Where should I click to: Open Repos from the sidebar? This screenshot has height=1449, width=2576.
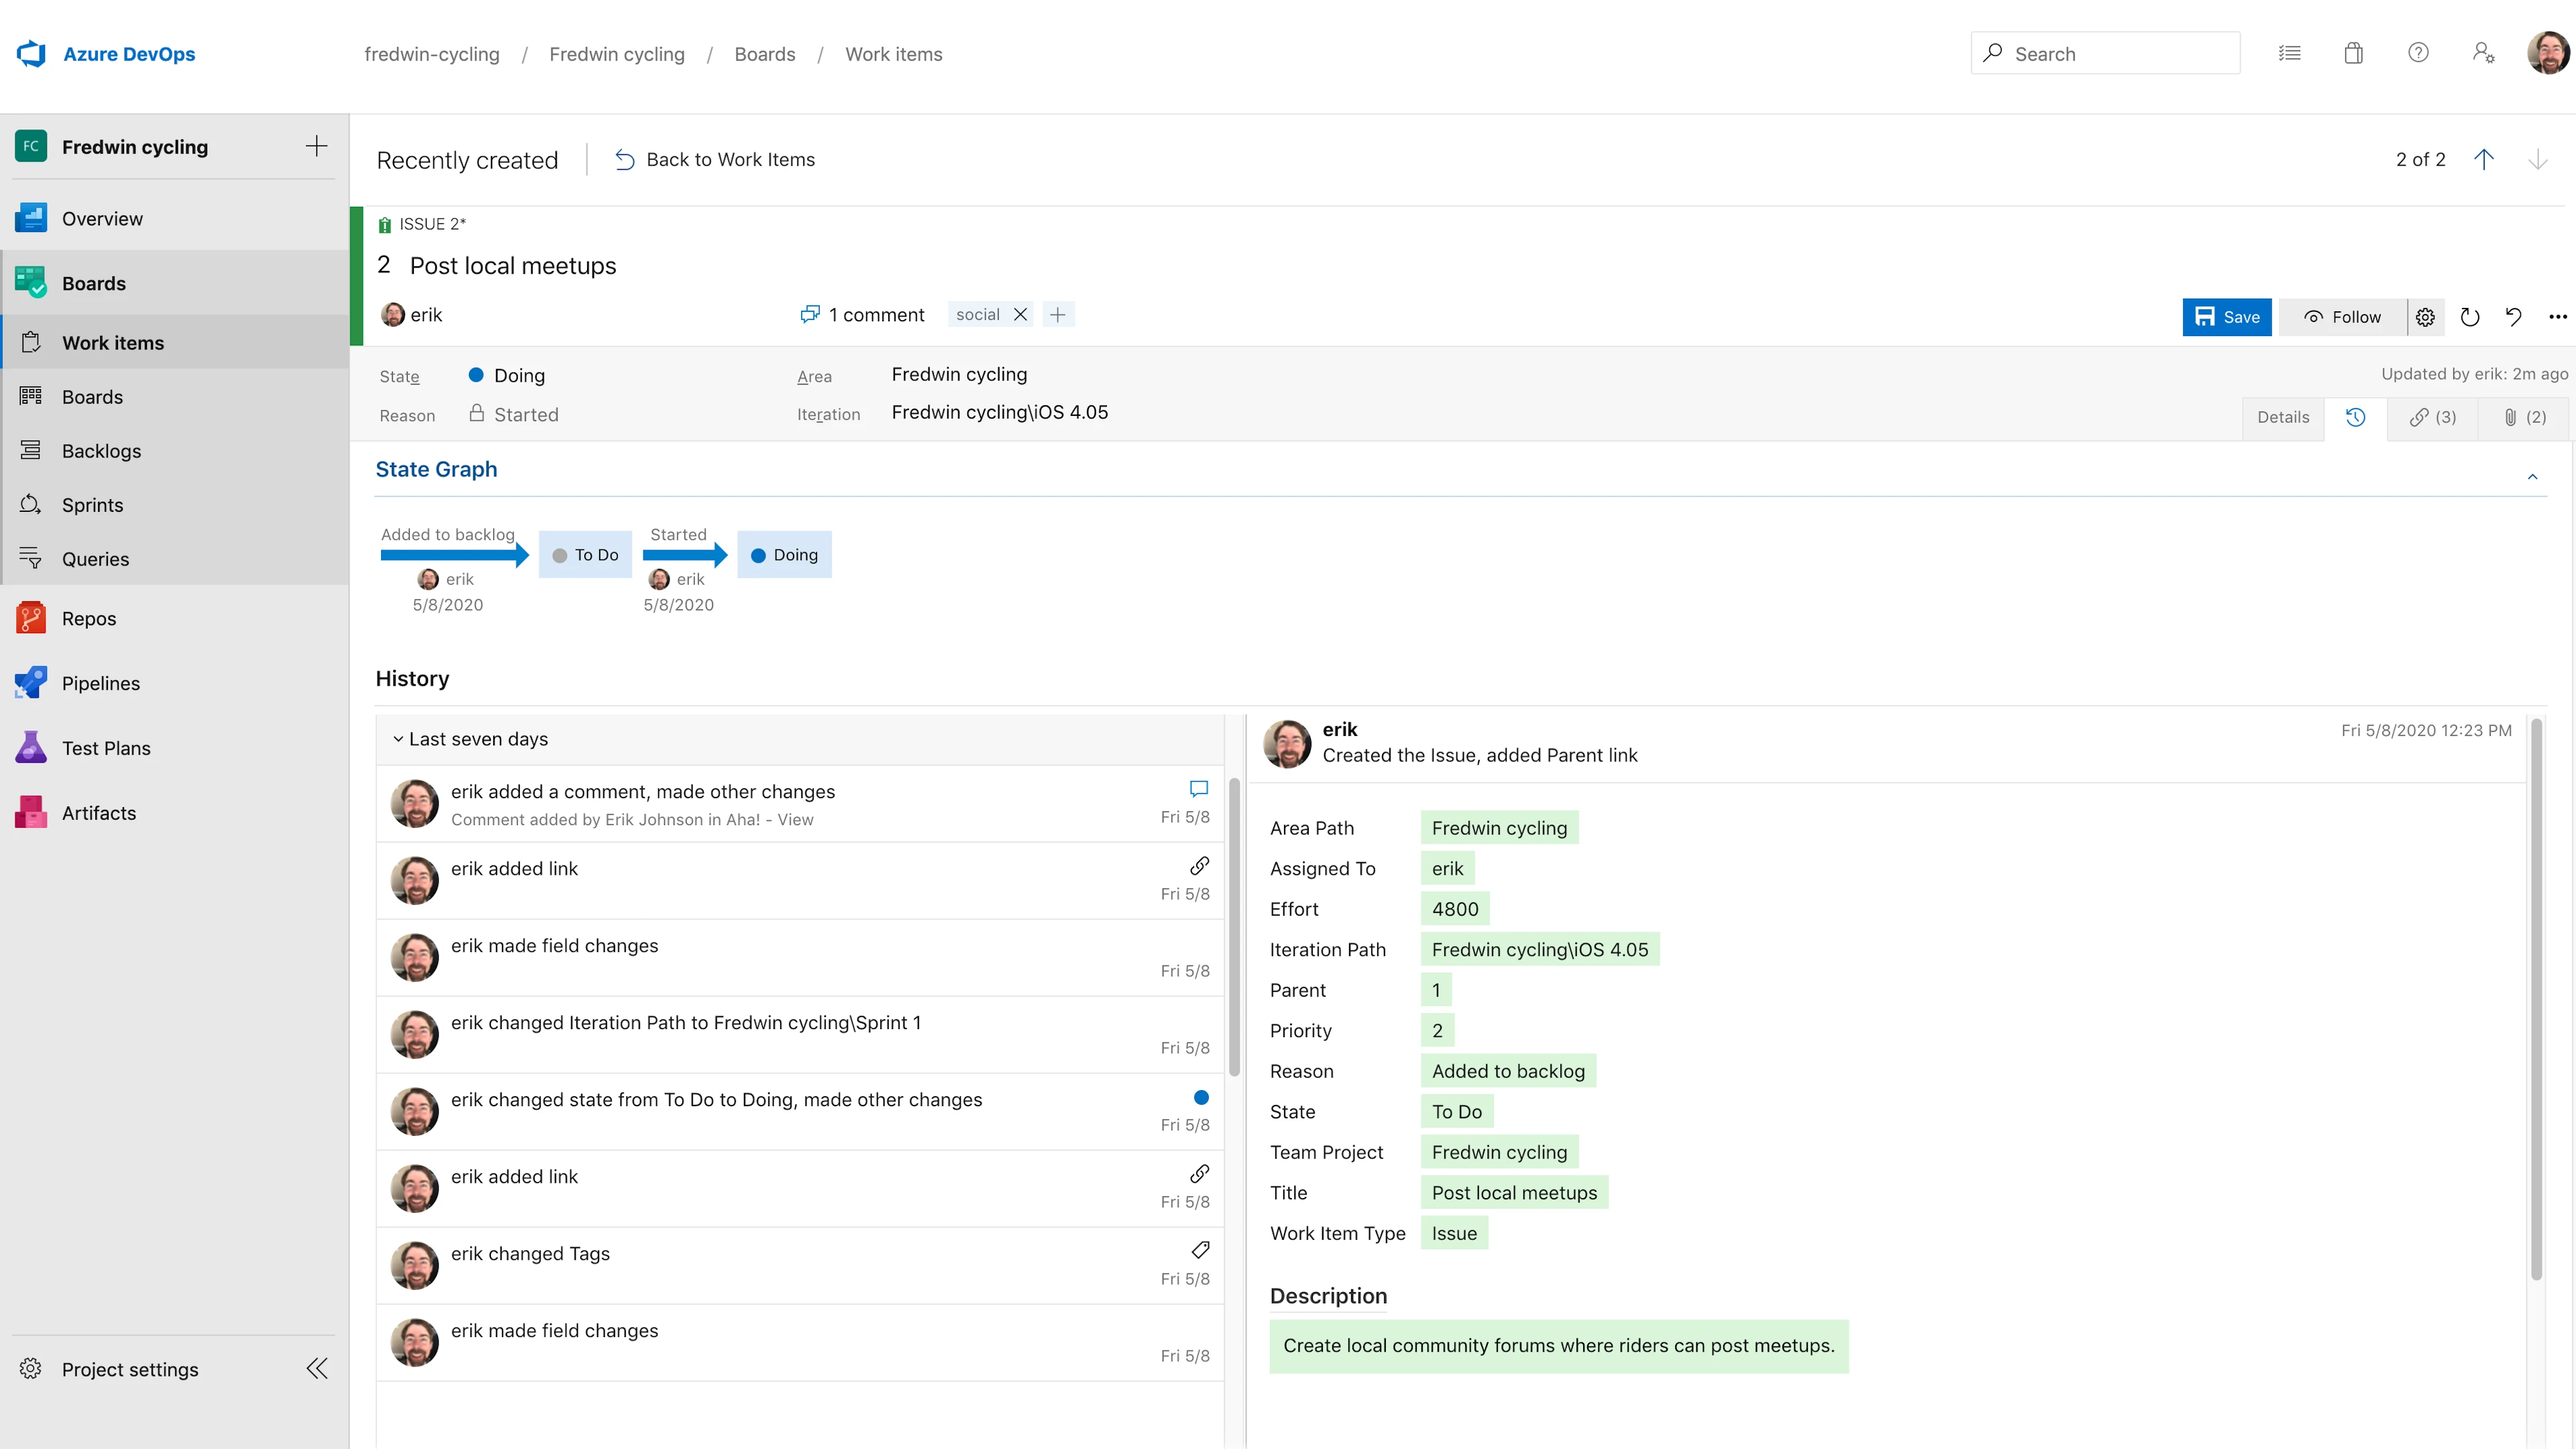point(88,618)
